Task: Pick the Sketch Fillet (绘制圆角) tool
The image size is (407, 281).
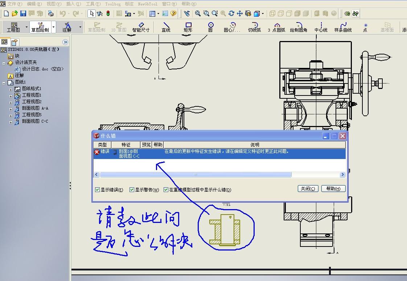Action: click(299, 27)
